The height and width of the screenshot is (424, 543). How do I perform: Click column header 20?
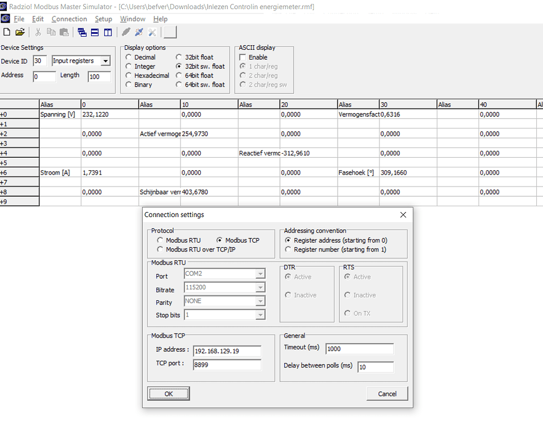click(x=309, y=105)
